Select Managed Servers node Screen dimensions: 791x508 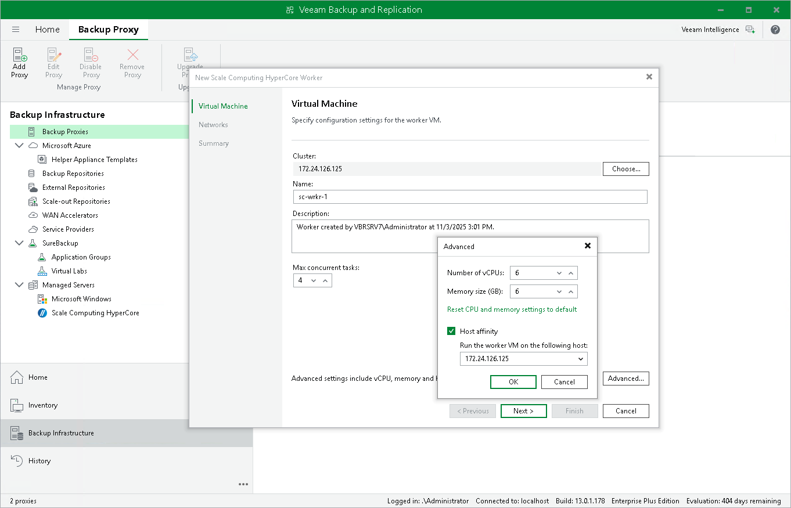tap(68, 285)
